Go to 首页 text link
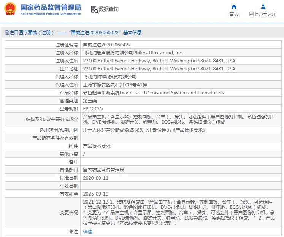The height and width of the screenshot is (237, 284). 234,14
